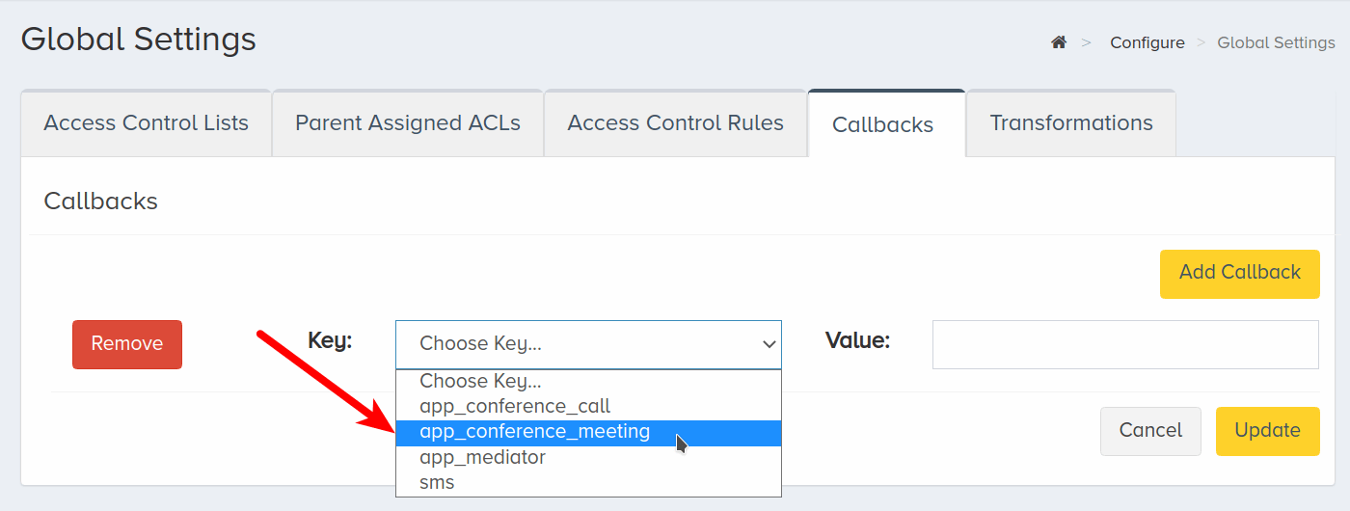Focus the Value text field
This screenshot has height=511, width=1350.
pos(1125,344)
